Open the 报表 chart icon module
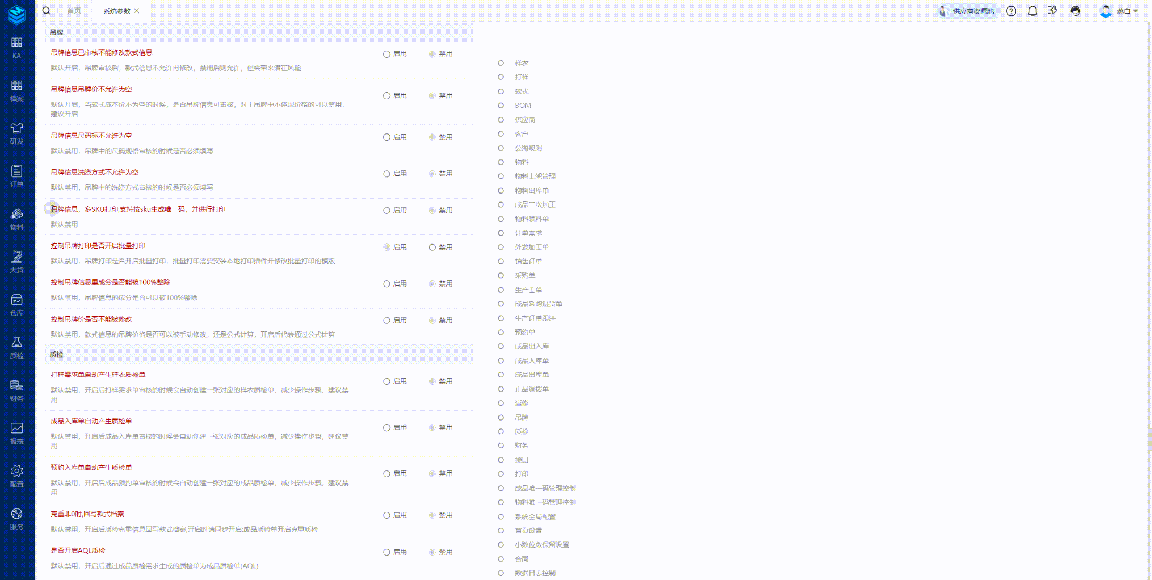 coord(17,433)
